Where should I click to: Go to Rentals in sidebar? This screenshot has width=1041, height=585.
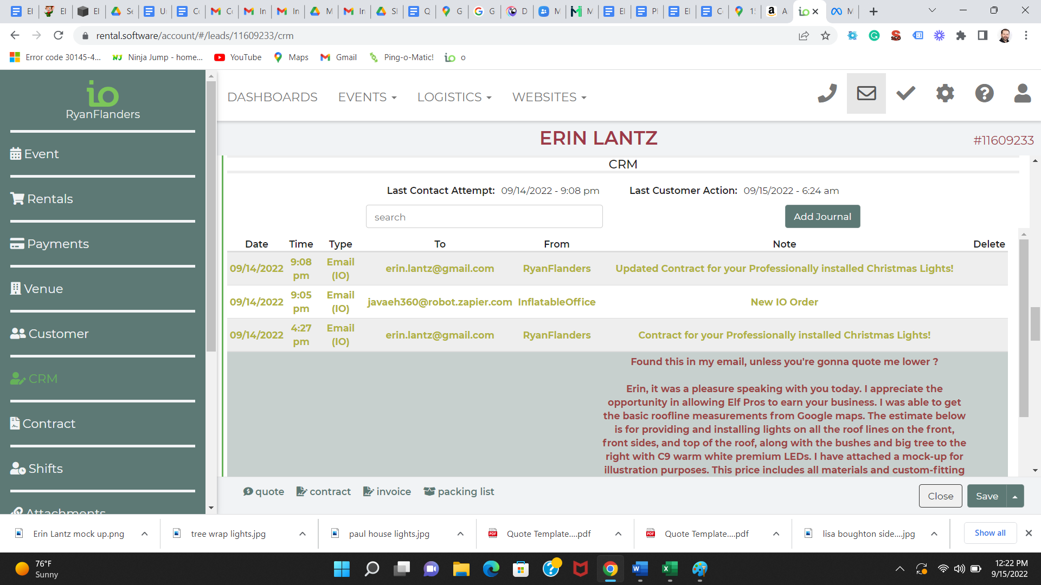coord(50,199)
